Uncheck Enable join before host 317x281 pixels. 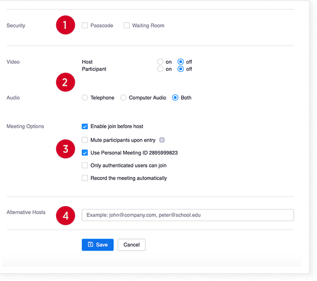click(x=85, y=126)
